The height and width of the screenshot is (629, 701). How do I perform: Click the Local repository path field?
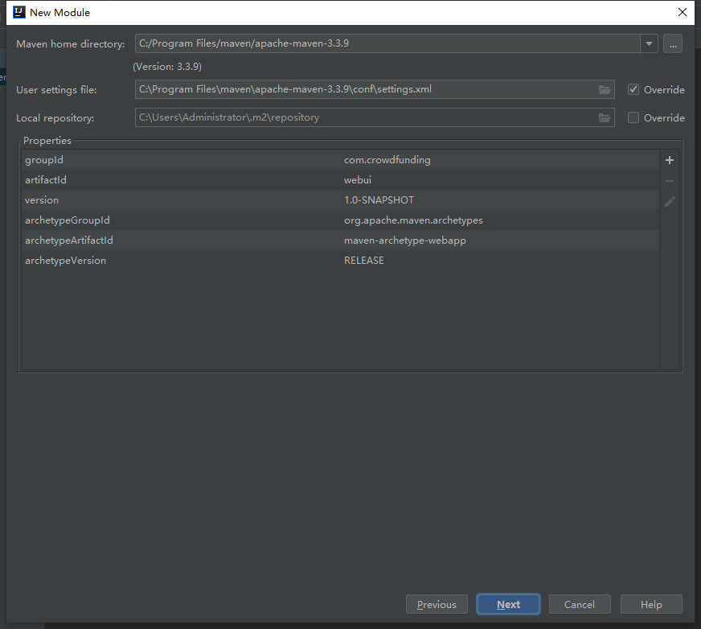pos(375,117)
